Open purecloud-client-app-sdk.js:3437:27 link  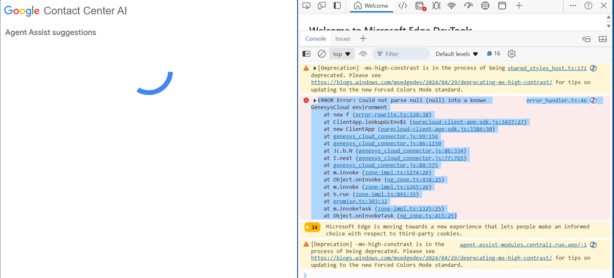click(x=468, y=122)
